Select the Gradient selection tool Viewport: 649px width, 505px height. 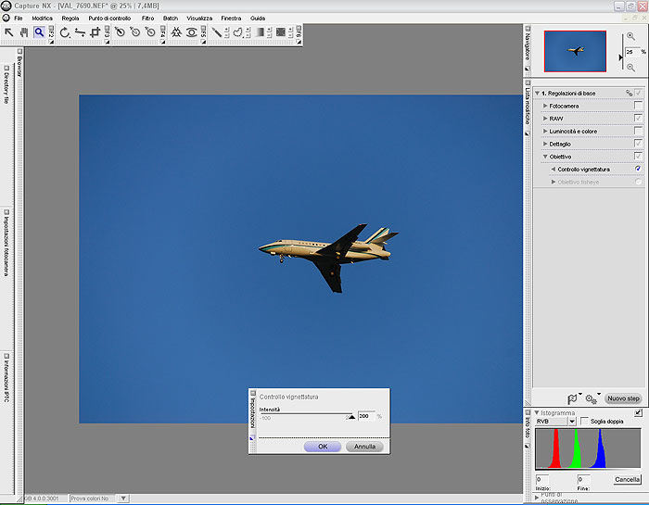coord(260,32)
